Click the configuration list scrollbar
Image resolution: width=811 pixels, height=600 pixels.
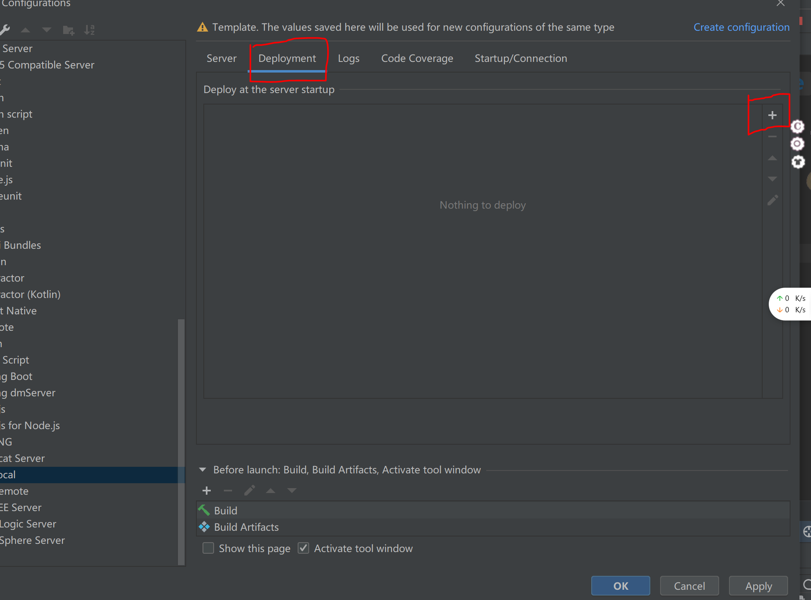point(181,442)
